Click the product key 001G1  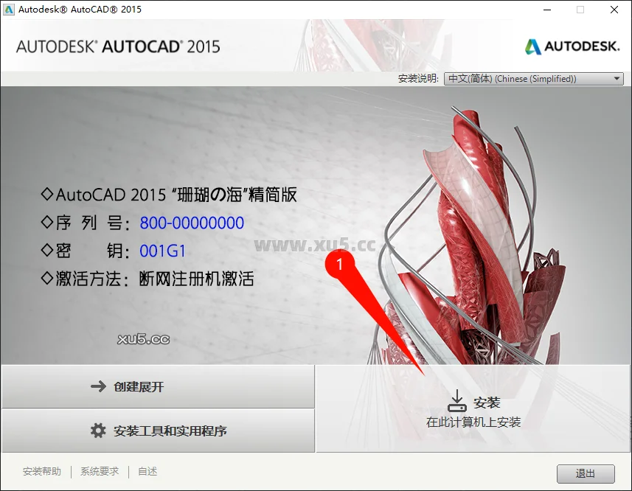[x=162, y=251]
